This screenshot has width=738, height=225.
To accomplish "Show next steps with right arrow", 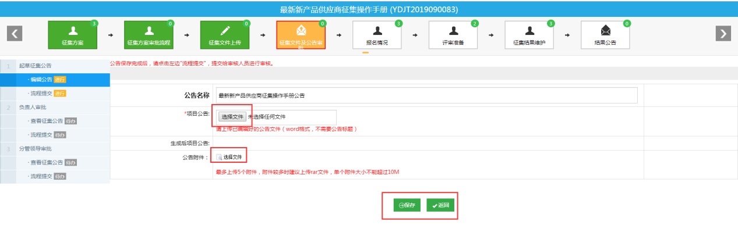I will [723, 33].
